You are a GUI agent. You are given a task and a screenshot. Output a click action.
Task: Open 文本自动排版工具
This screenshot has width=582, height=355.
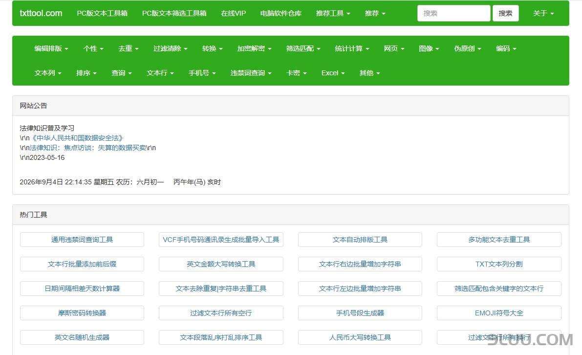(x=360, y=240)
